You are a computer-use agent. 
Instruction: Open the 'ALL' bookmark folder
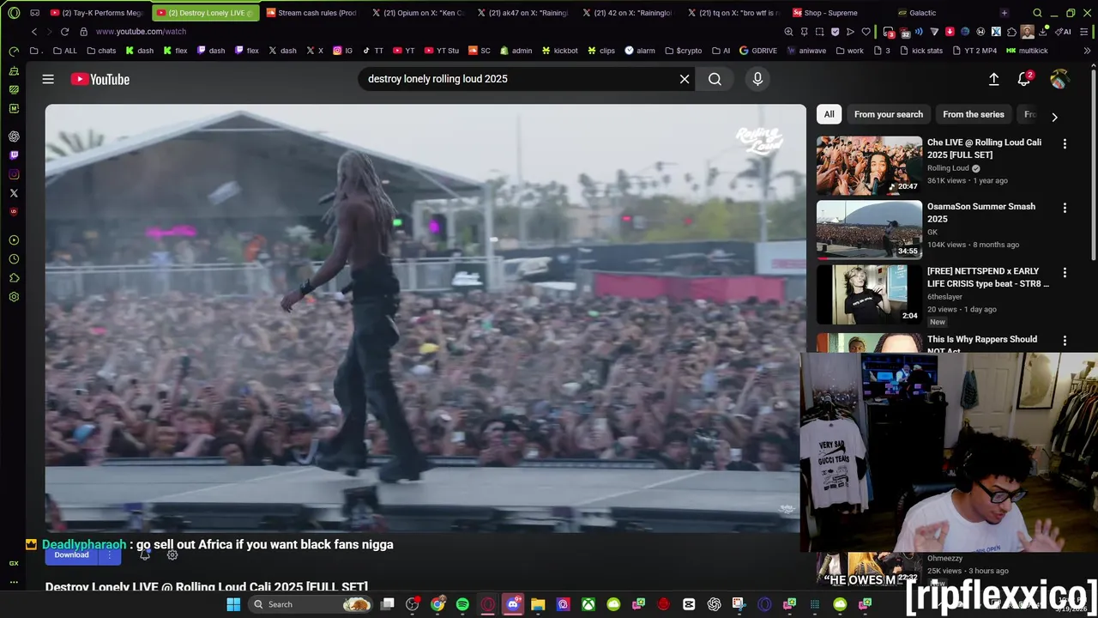click(65, 51)
